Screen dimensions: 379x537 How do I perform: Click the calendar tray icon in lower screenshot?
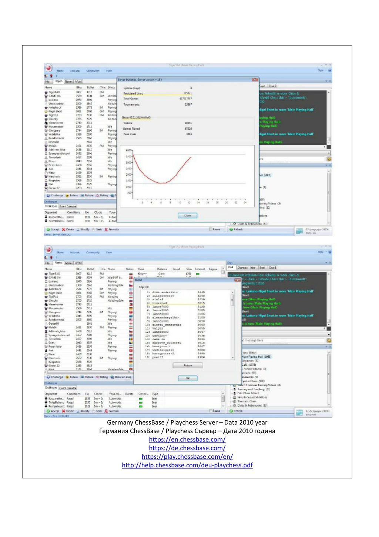(x=300, y=413)
